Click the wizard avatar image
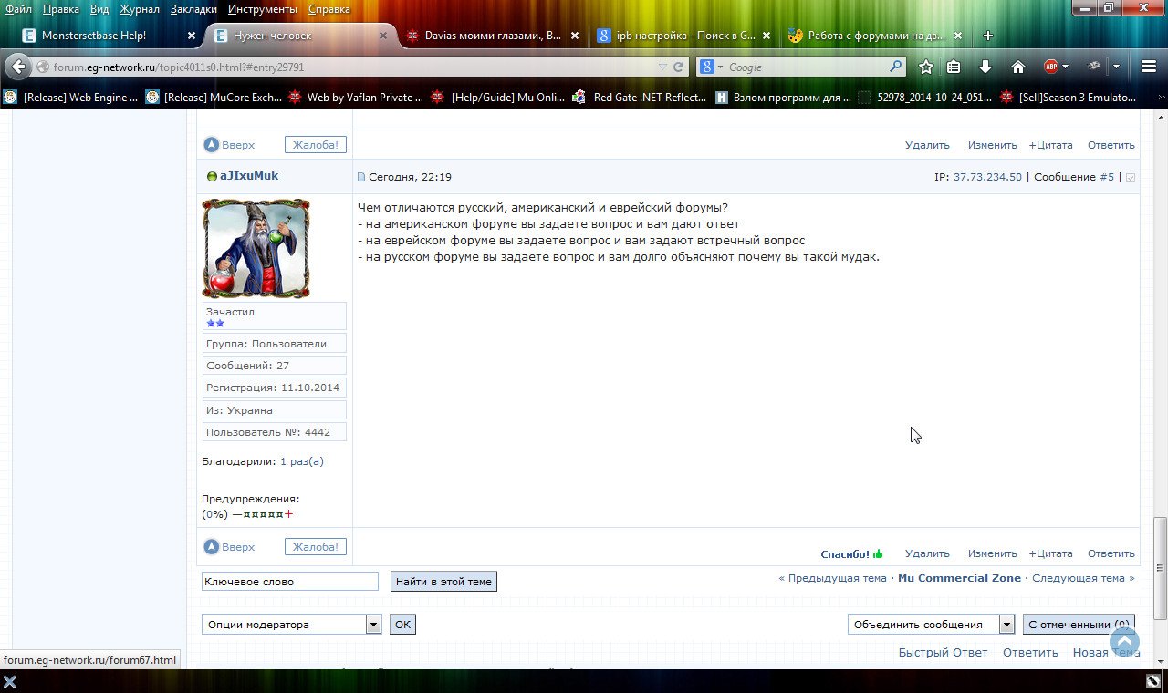This screenshot has width=1168, height=693. 255,248
